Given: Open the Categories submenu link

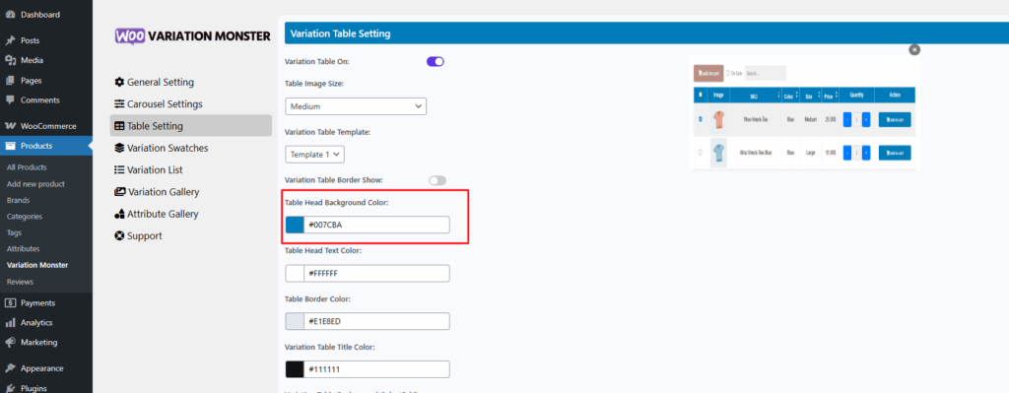Looking at the screenshot, I should click(x=25, y=217).
